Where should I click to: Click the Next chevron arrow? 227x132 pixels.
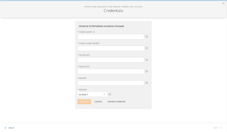tap(221, 128)
